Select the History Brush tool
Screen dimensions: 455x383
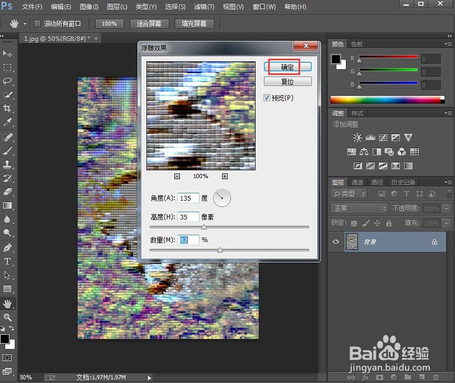[x=7, y=178]
